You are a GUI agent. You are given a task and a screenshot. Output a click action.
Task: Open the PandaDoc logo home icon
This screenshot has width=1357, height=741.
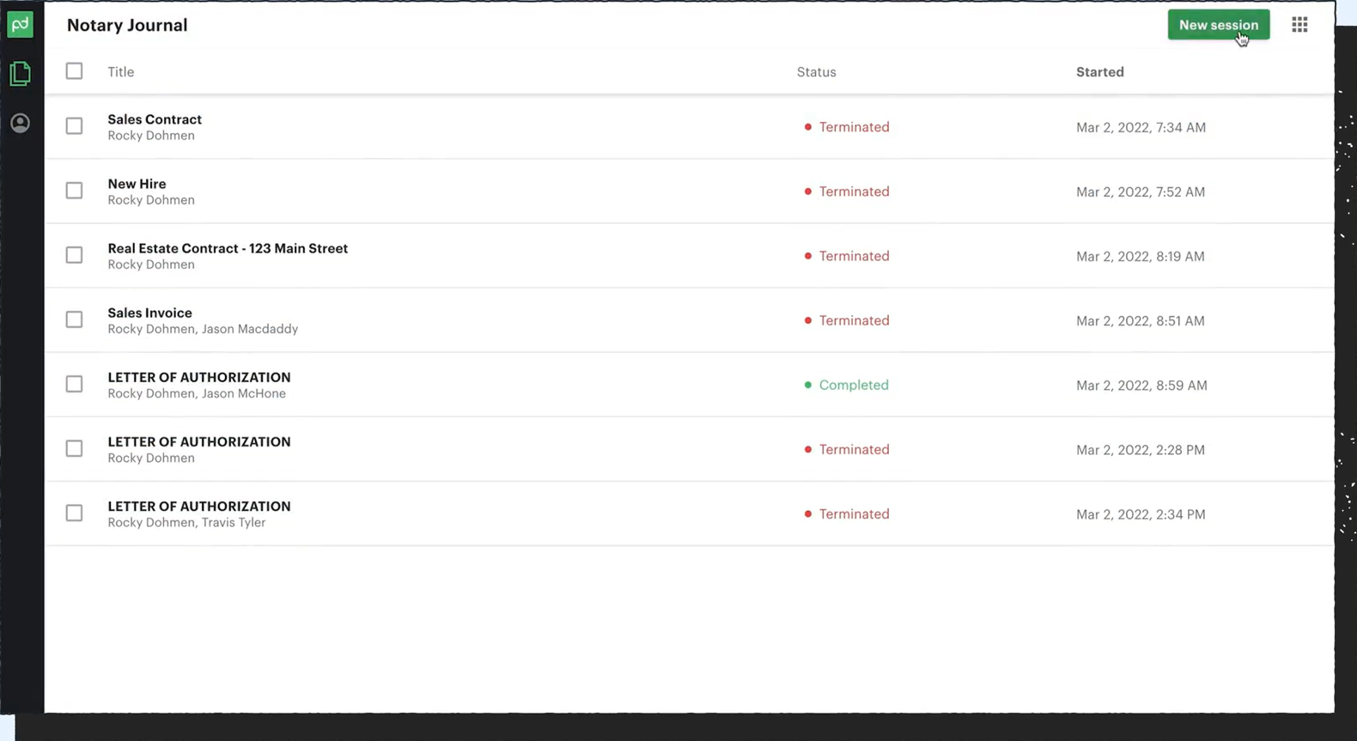pos(20,24)
